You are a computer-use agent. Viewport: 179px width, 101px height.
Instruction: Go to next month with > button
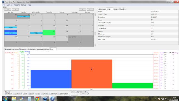[x=83, y=10]
